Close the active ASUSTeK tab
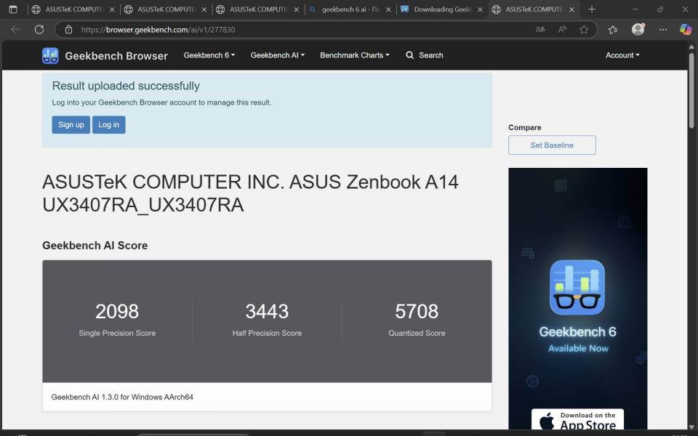Image resolution: width=698 pixels, height=436 pixels. (x=571, y=9)
